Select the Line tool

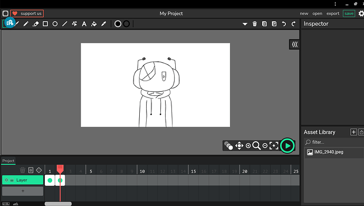click(x=65, y=24)
